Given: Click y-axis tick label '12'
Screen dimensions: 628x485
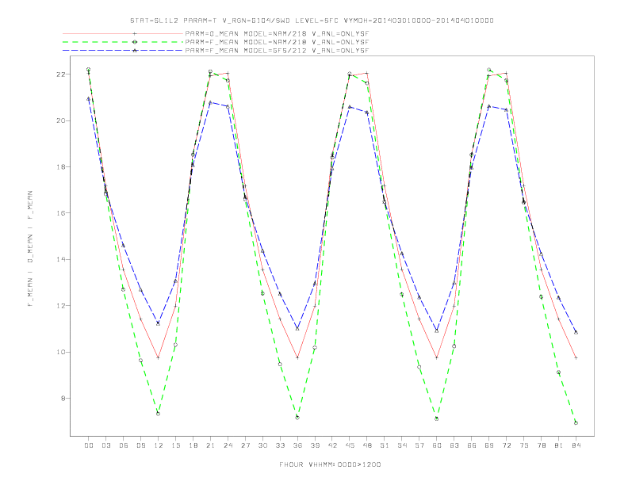Looking at the screenshot, I should pyautogui.click(x=61, y=306).
